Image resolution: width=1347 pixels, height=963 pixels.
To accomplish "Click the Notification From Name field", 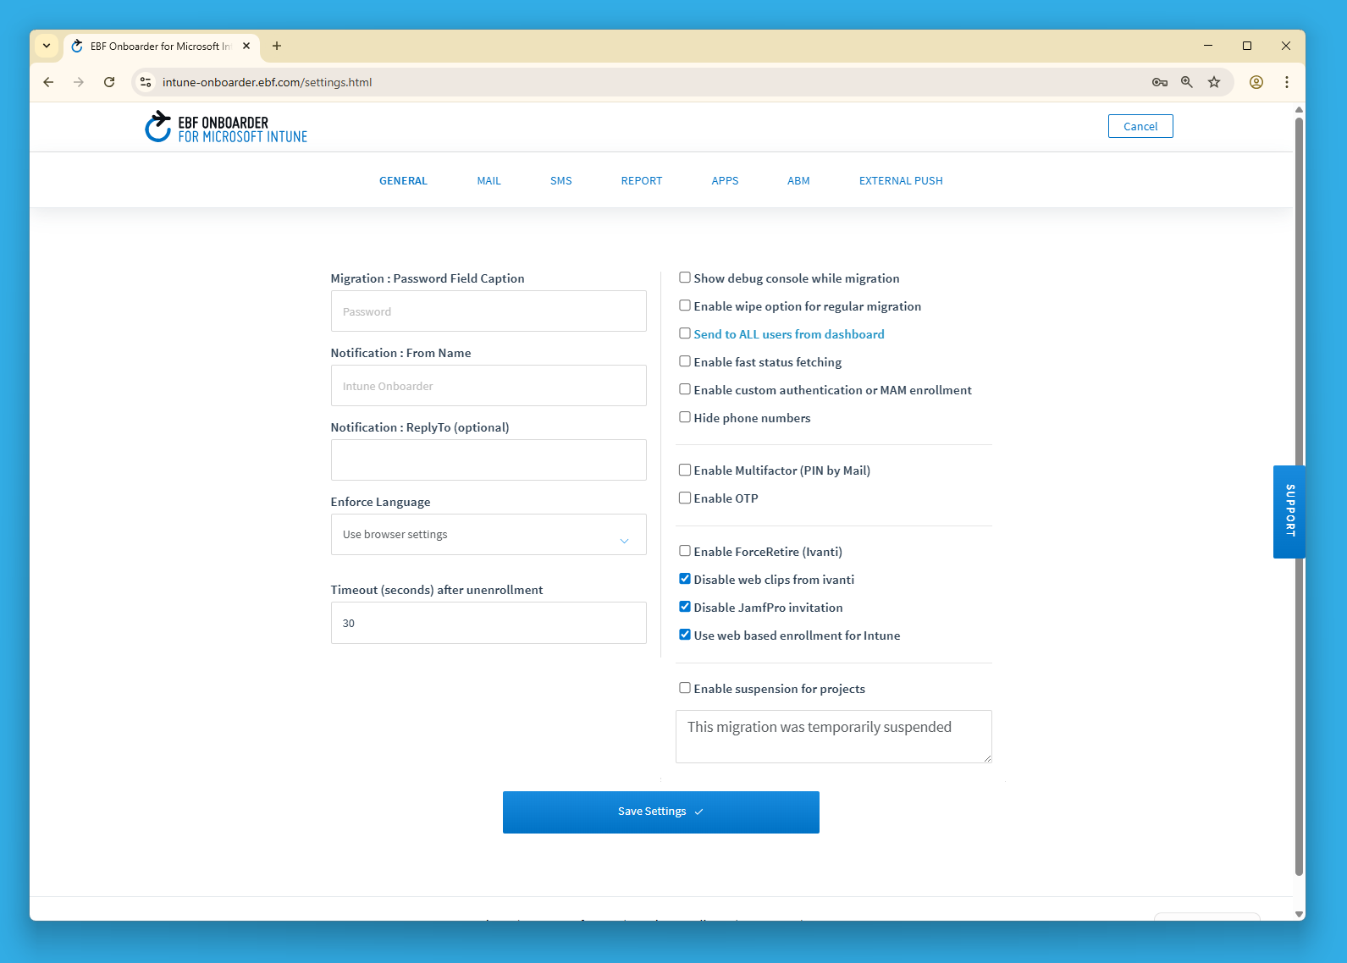I will (x=489, y=386).
